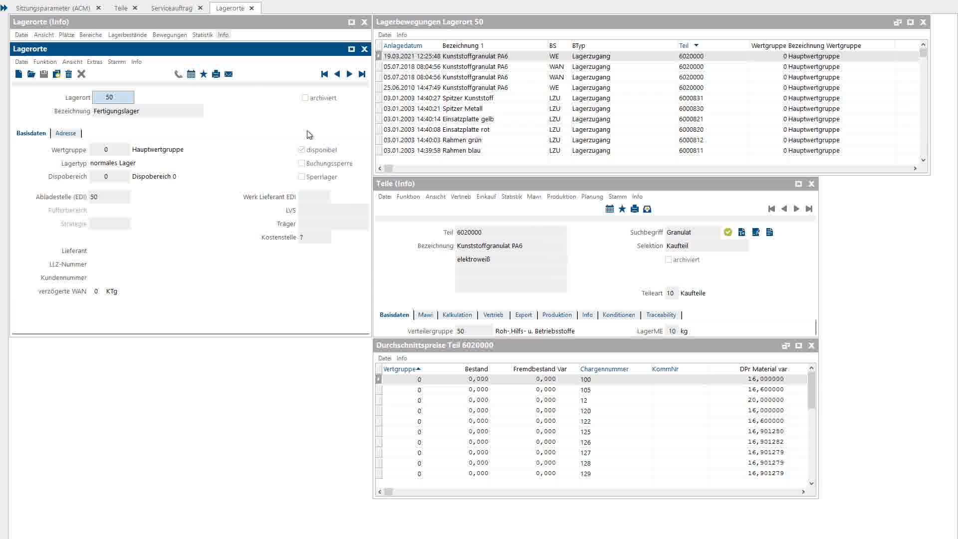
Task: Open the Lagerbestände menu in Lagerorte (Info)
Action: click(x=127, y=35)
